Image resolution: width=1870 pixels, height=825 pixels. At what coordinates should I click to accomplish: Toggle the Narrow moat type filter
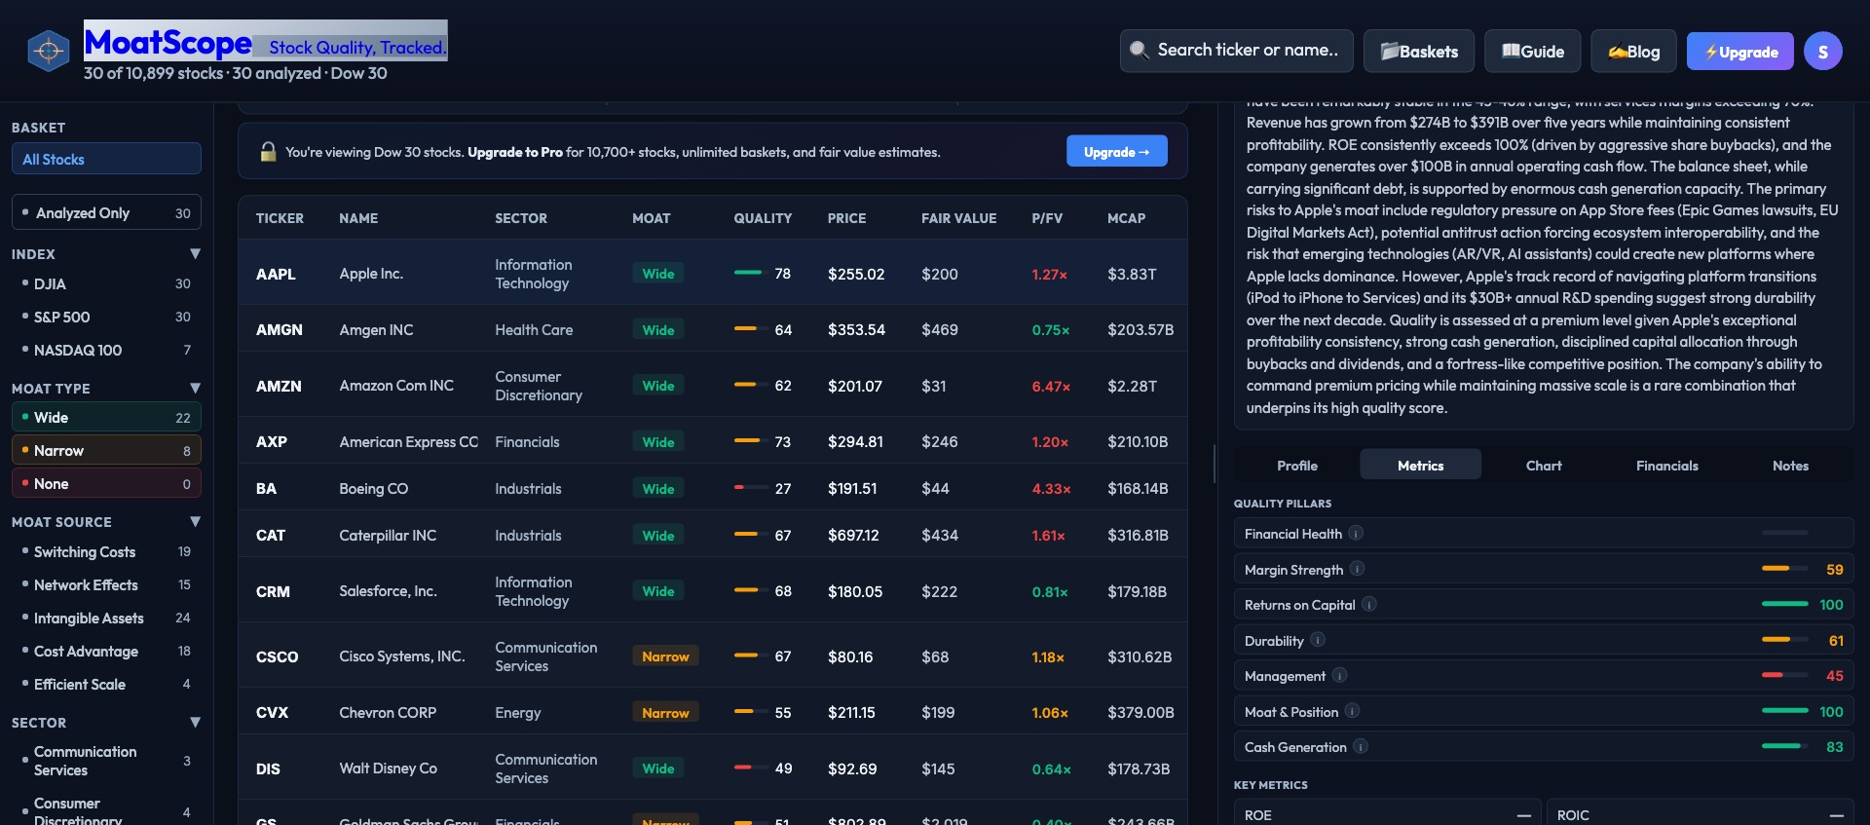(x=106, y=451)
